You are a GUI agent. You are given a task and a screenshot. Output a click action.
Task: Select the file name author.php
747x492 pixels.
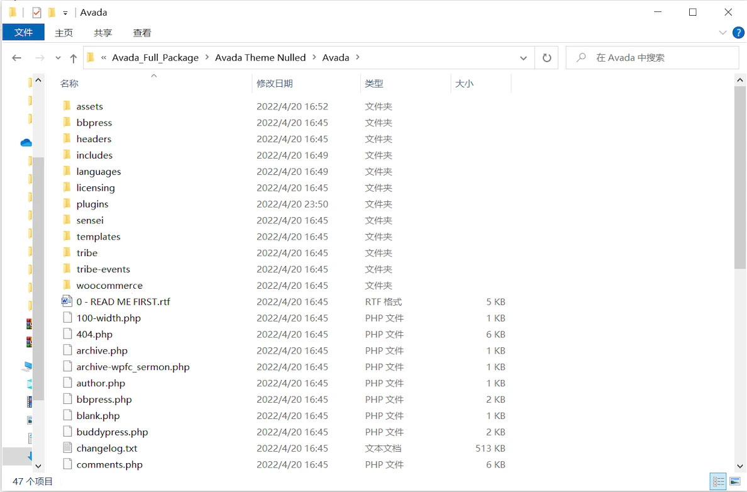[101, 383]
